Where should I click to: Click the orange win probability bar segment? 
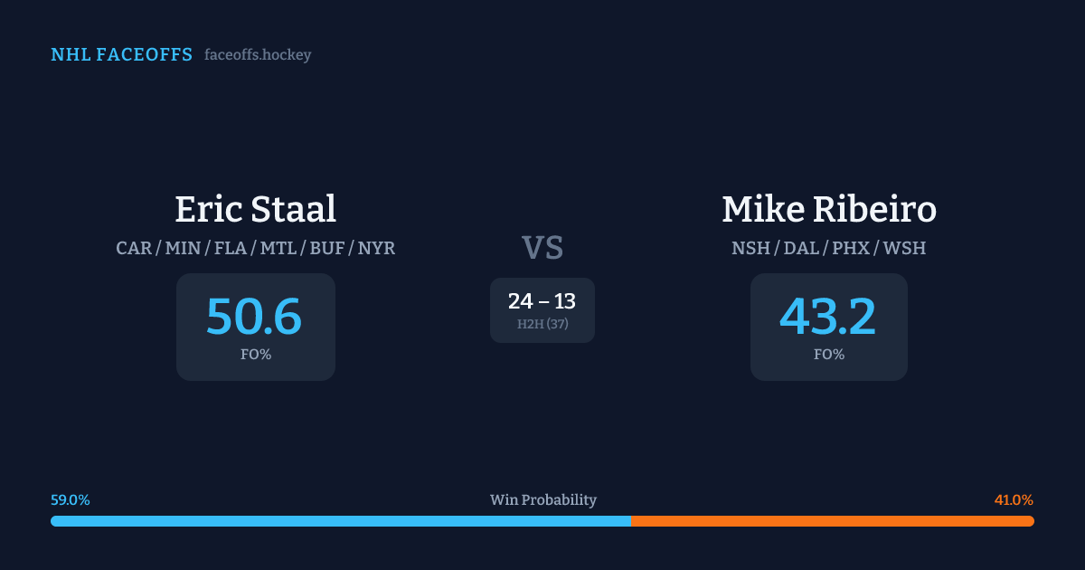(832, 521)
